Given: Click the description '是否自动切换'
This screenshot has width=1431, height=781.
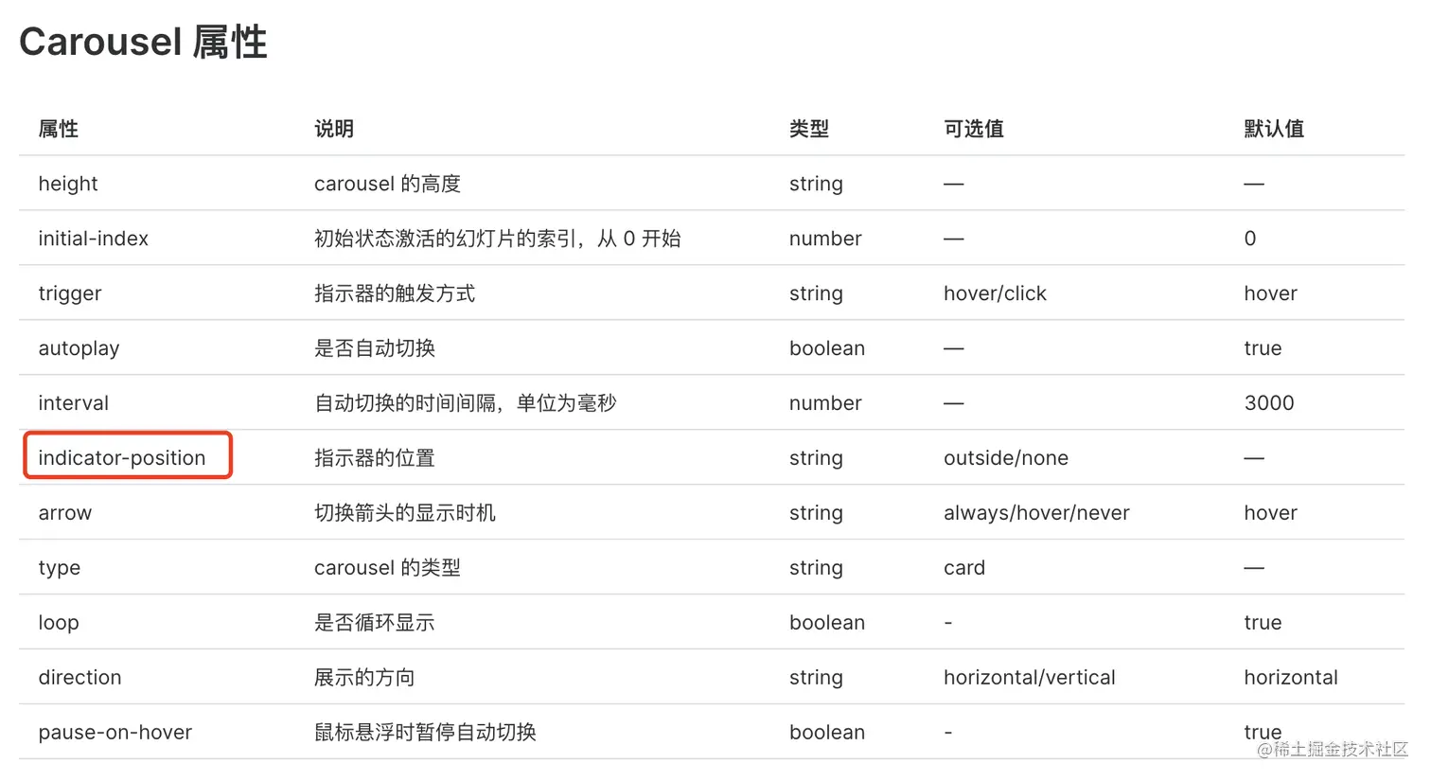Looking at the screenshot, I should pos(375,348).
